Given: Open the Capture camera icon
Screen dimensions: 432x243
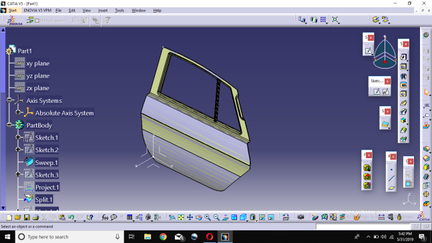Looking at the screenshot, I should (x=300, y=218).
